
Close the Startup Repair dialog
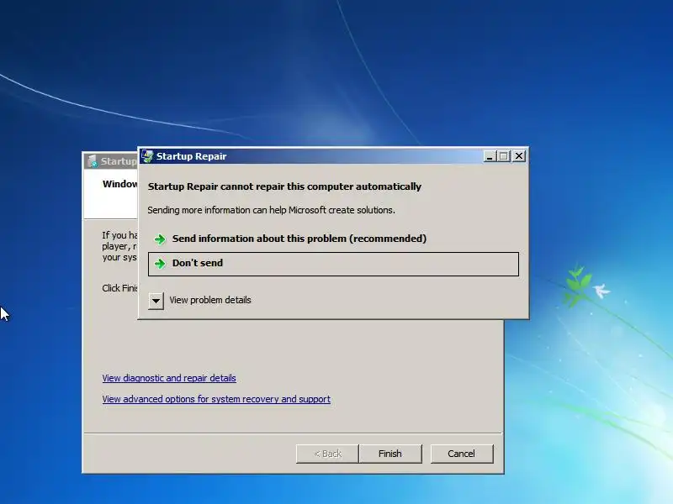coord(519,156)
